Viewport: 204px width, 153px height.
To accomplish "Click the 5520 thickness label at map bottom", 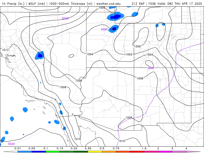I will point(11,144).
